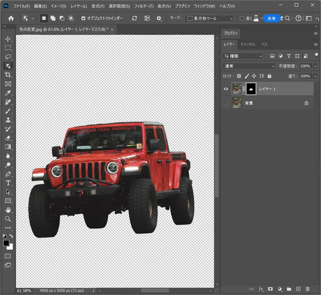Screen dimensions: 321x295
Task: Click Add to Selection mode button
Action: [x=53, y=18]
